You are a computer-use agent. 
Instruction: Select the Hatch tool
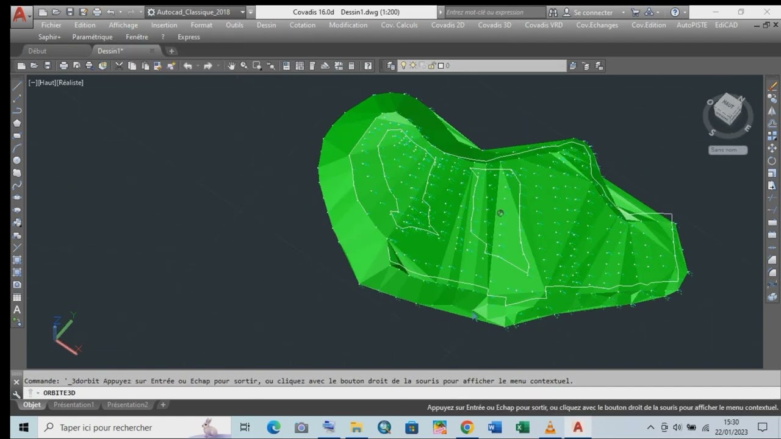17,260
